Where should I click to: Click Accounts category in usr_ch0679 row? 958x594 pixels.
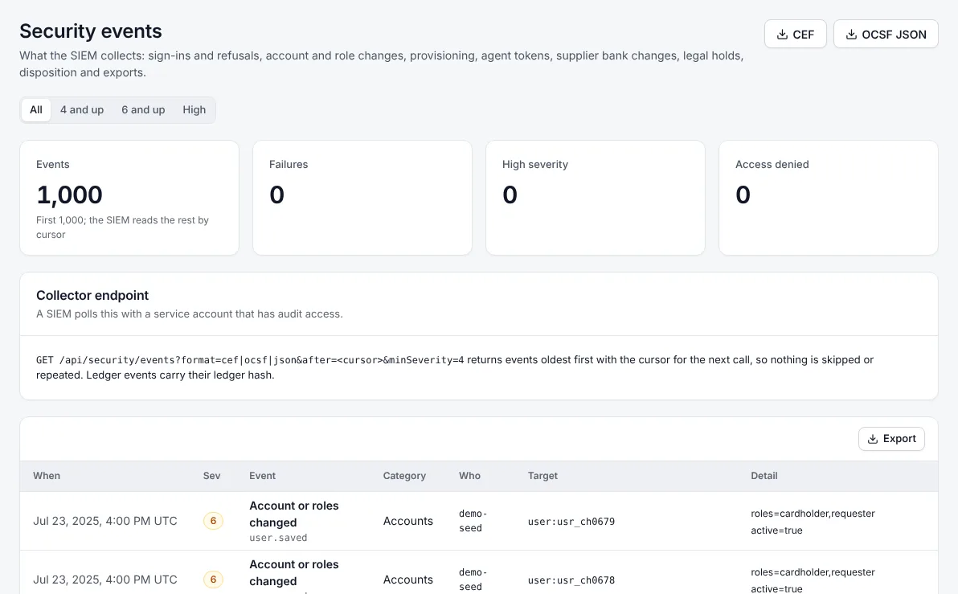click(x=408, y=521)
